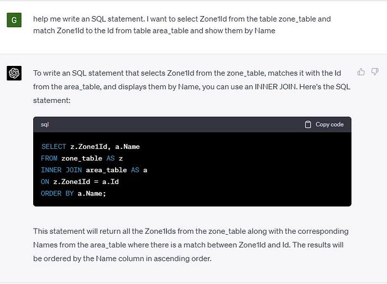The height and width of the screenshot is (284, 387).
Task: Click zone_table in the FROM line
Action: click(82, 158)
